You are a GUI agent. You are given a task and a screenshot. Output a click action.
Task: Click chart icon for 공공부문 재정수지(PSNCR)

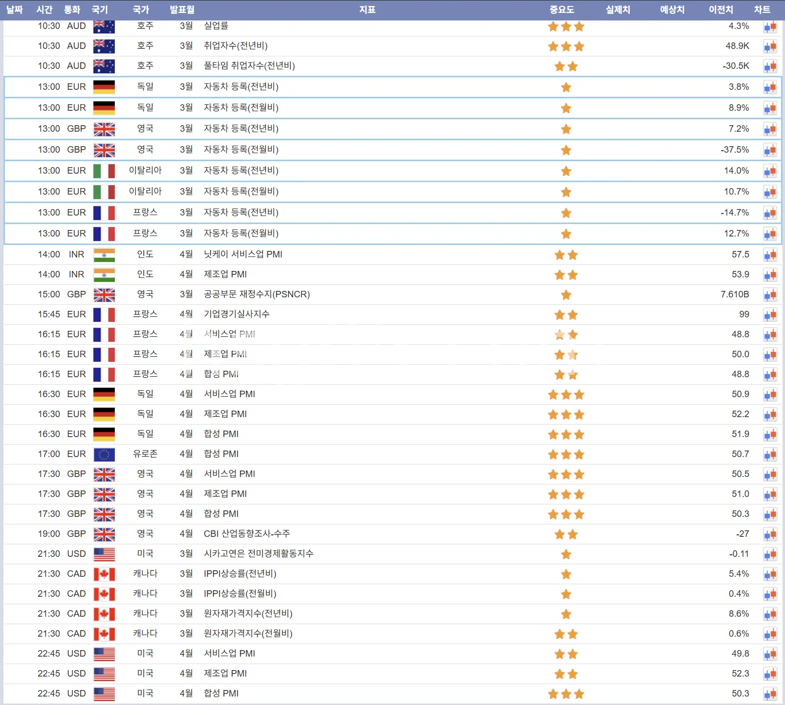[770, 295]
